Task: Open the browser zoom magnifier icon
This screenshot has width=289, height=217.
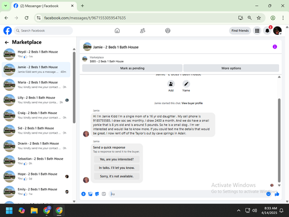Action: (250, 18)
